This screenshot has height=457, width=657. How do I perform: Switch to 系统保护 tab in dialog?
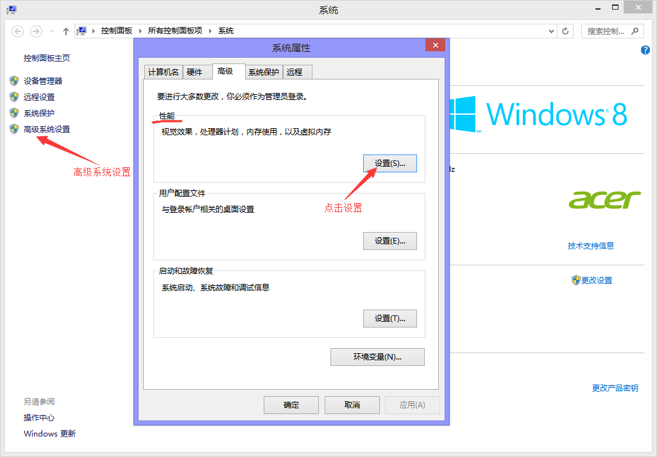point(264,72)
